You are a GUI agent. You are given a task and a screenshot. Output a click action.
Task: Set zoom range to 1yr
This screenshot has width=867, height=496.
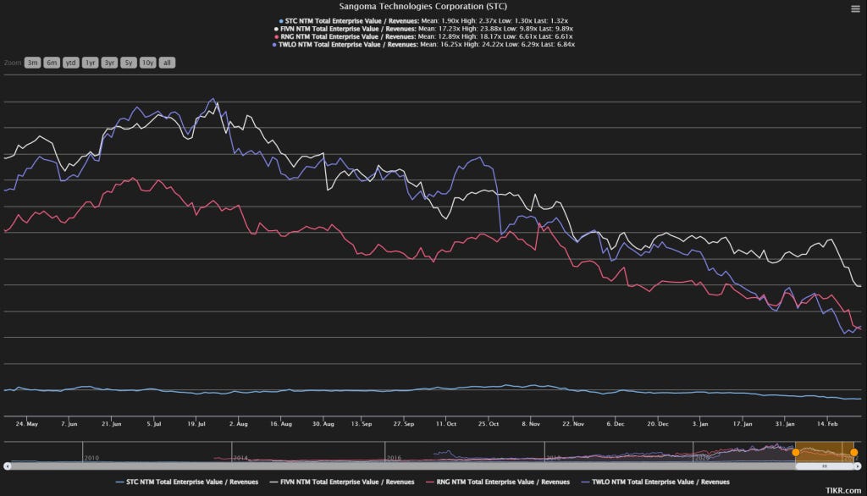90,63
